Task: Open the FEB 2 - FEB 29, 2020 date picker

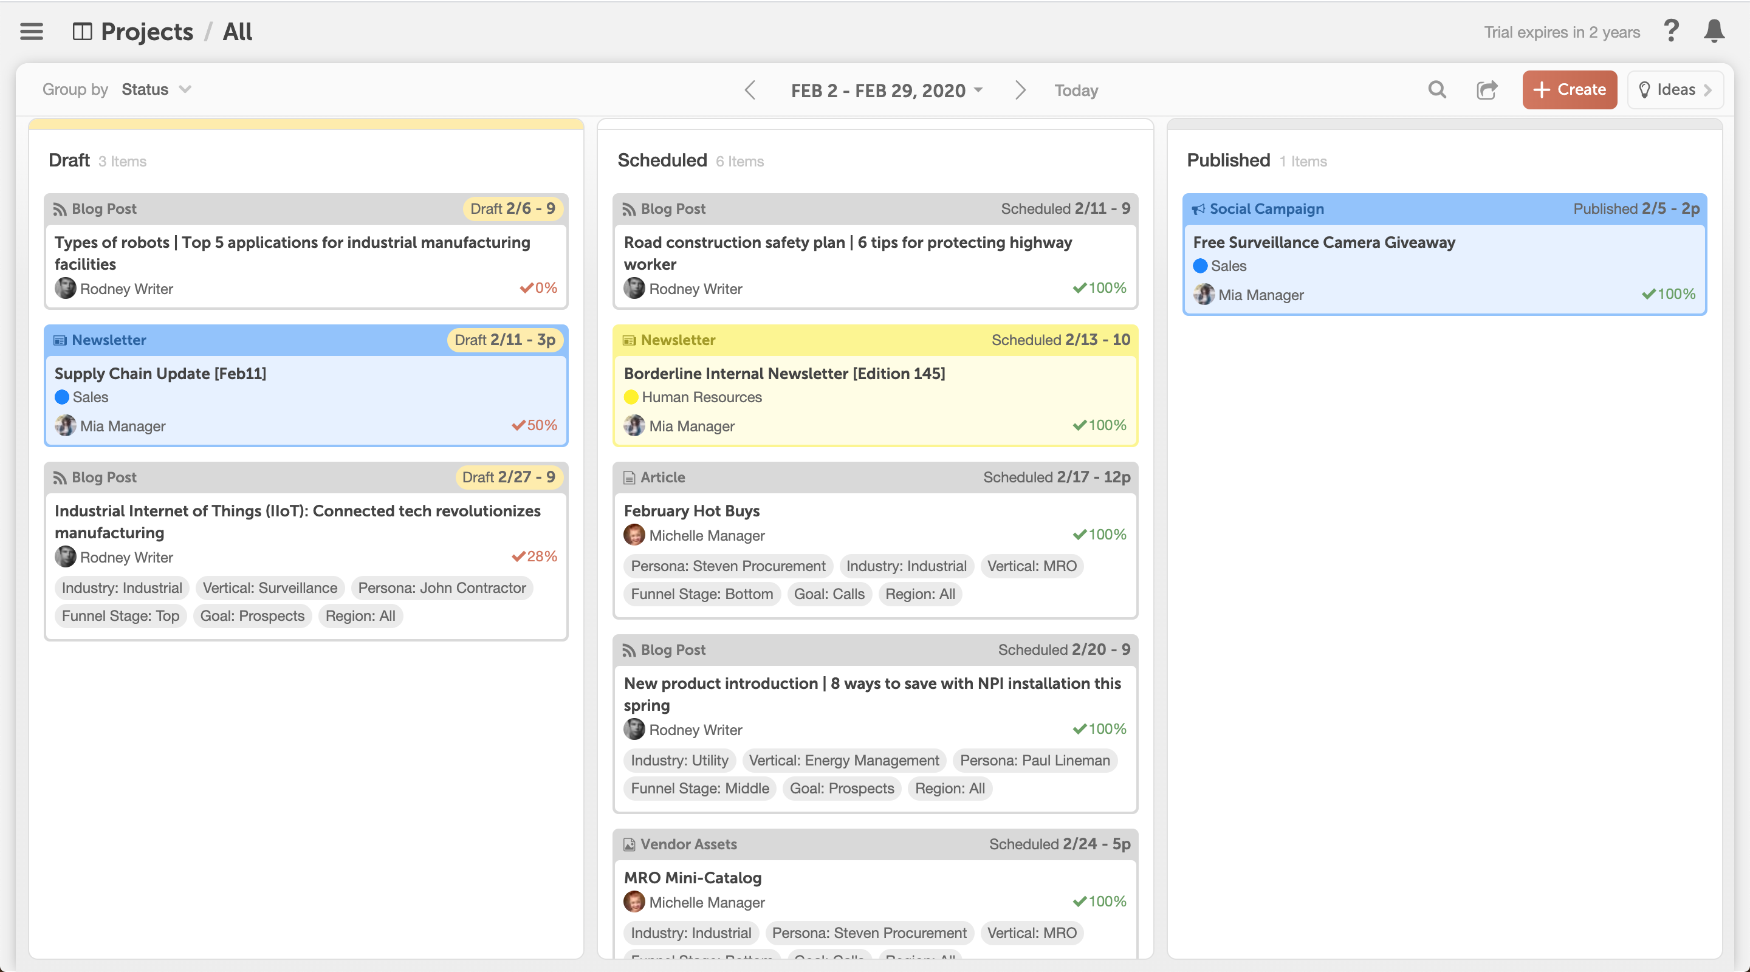Action: (x=887, y=91)
